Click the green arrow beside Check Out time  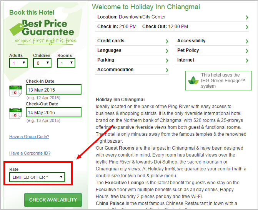pyautogui.click(x=247, y=27)
